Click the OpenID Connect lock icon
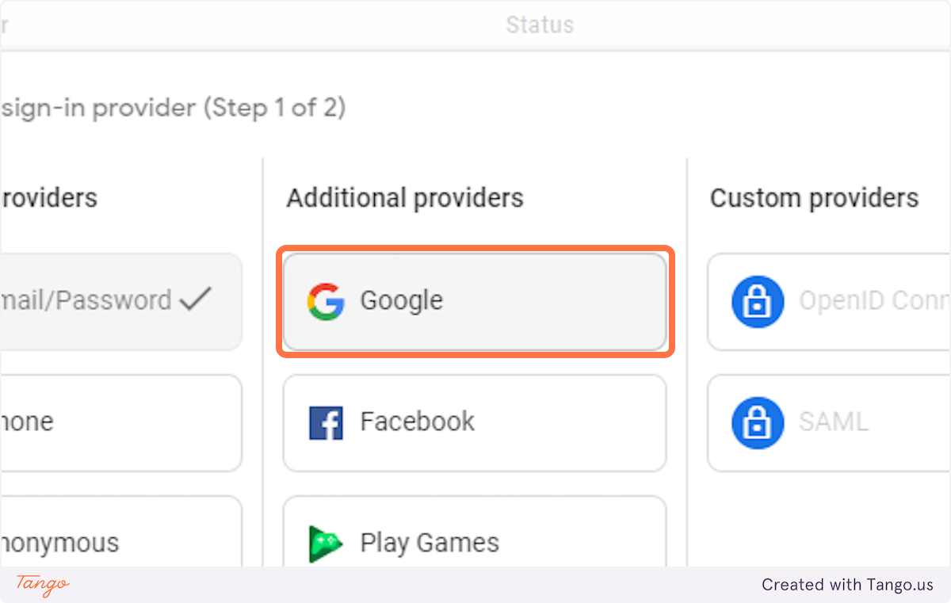Image resolution: width=951 pixels, height=603 pixels. 758,302
